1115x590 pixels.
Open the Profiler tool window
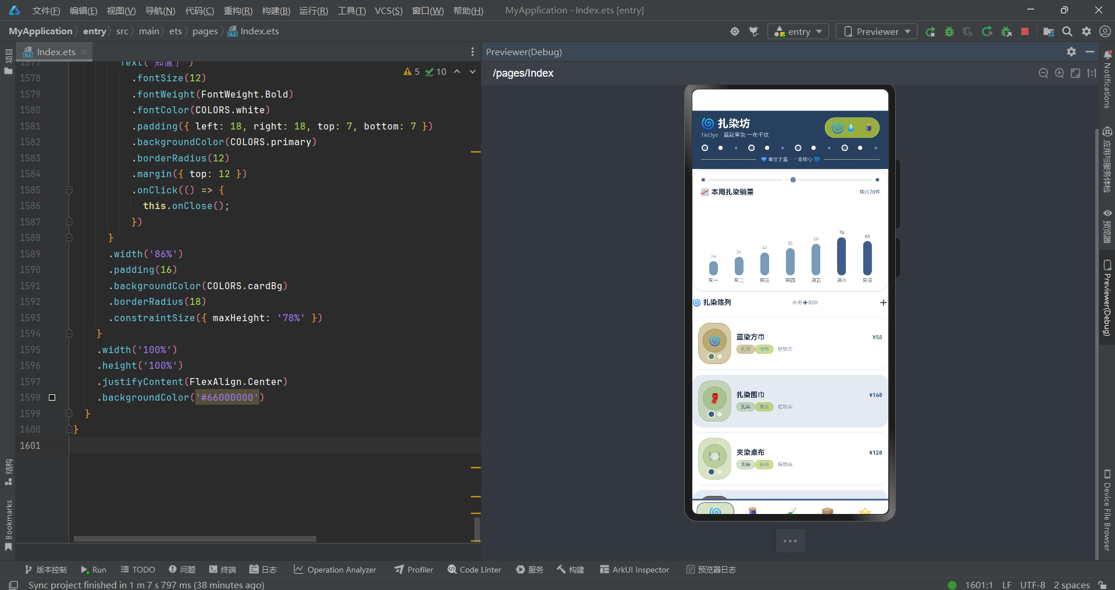point(413,570)
